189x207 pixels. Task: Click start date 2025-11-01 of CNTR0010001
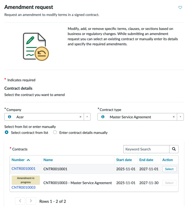click(126, 169)
